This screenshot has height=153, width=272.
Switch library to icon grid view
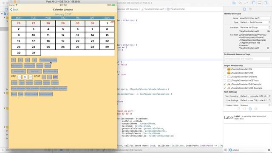point(226,150)
